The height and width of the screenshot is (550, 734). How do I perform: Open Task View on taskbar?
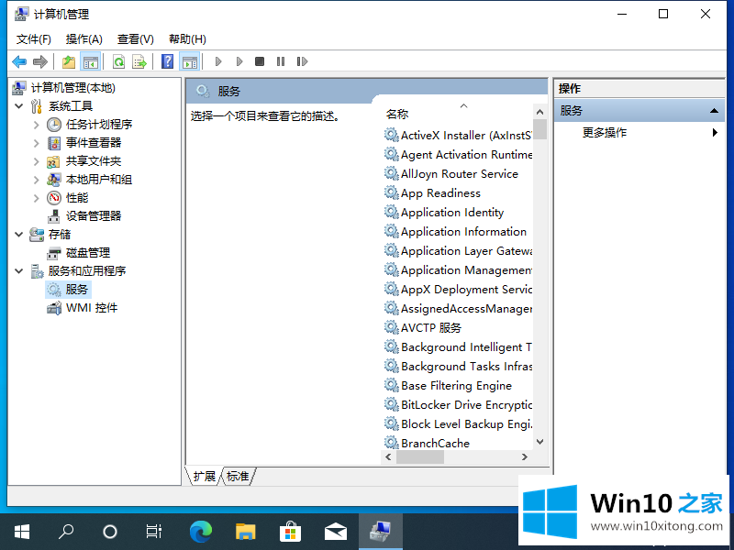pyautogui.click(x=153, y=532)
